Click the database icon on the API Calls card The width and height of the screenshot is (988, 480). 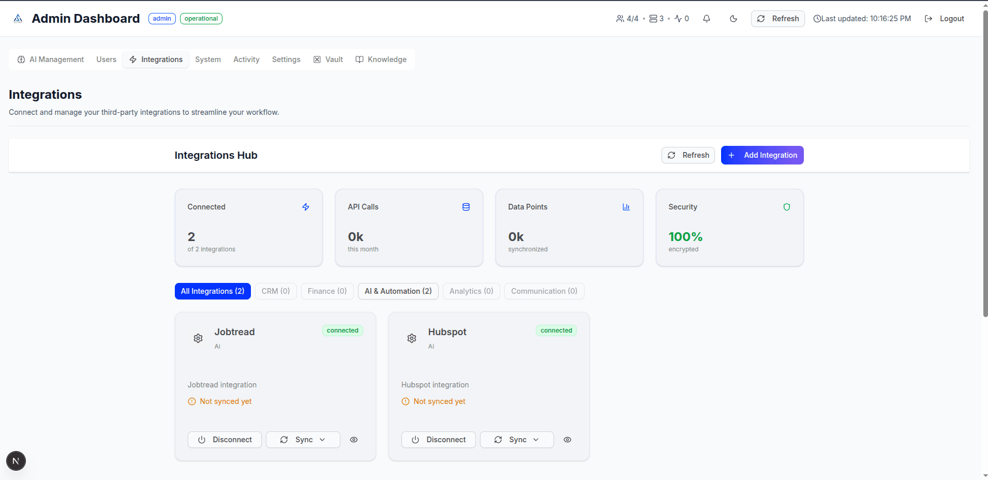(466, 207)
